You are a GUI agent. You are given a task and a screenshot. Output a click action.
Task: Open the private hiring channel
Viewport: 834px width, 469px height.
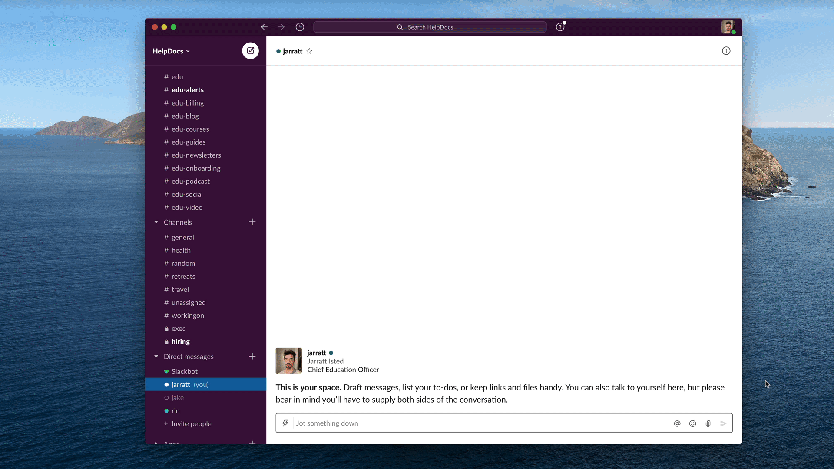[206, 341]
